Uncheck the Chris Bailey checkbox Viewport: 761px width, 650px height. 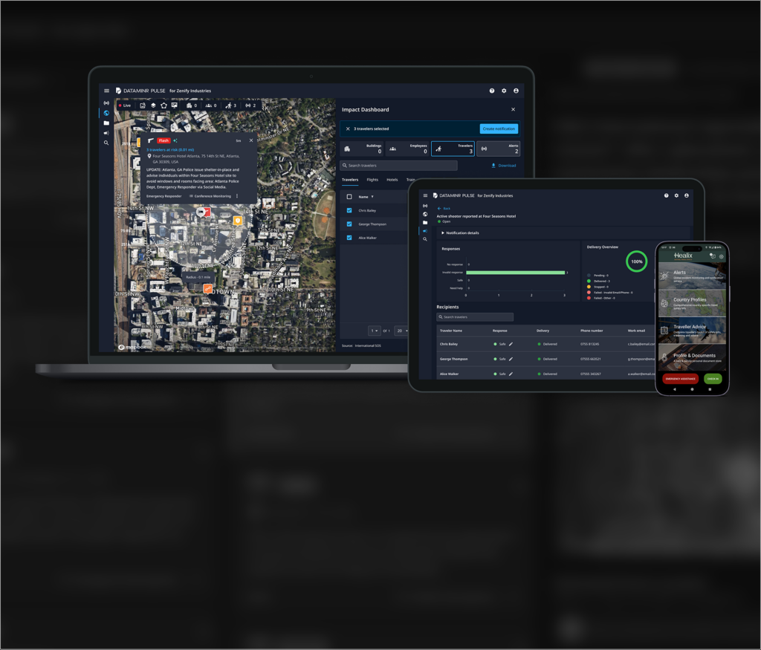pyautogui.click(x=349, y=210)
